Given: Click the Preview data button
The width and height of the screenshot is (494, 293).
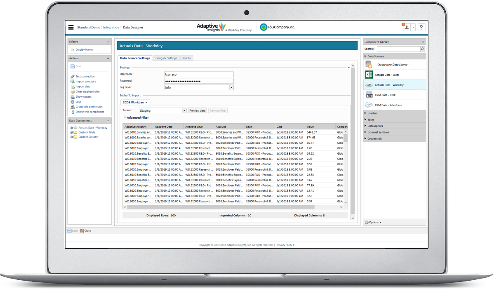Looking at the screenshot, I should (x=197, y=110).
